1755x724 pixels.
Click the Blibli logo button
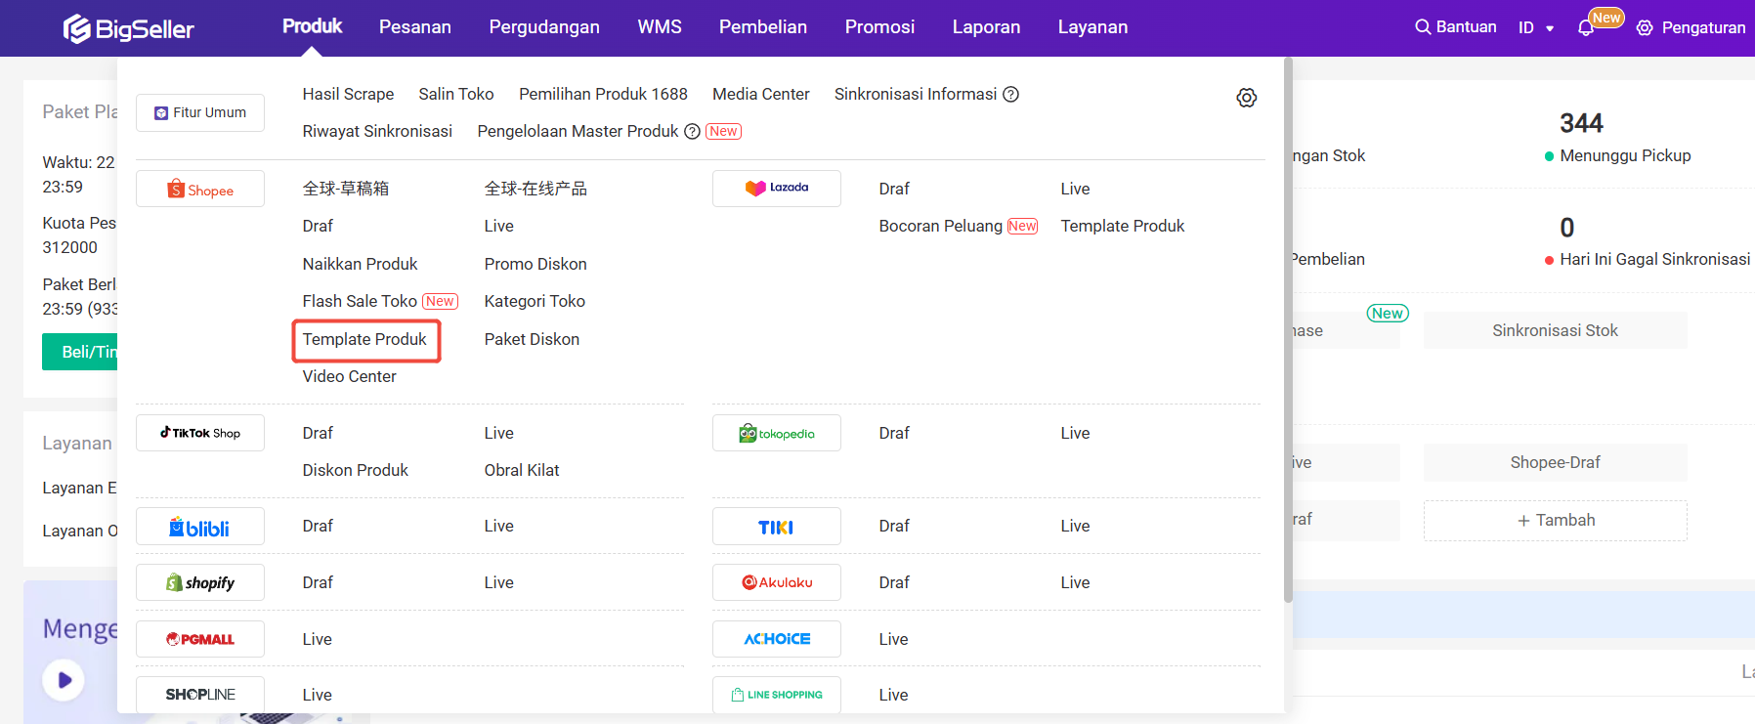pyautogui.click(x=200, y=527)
